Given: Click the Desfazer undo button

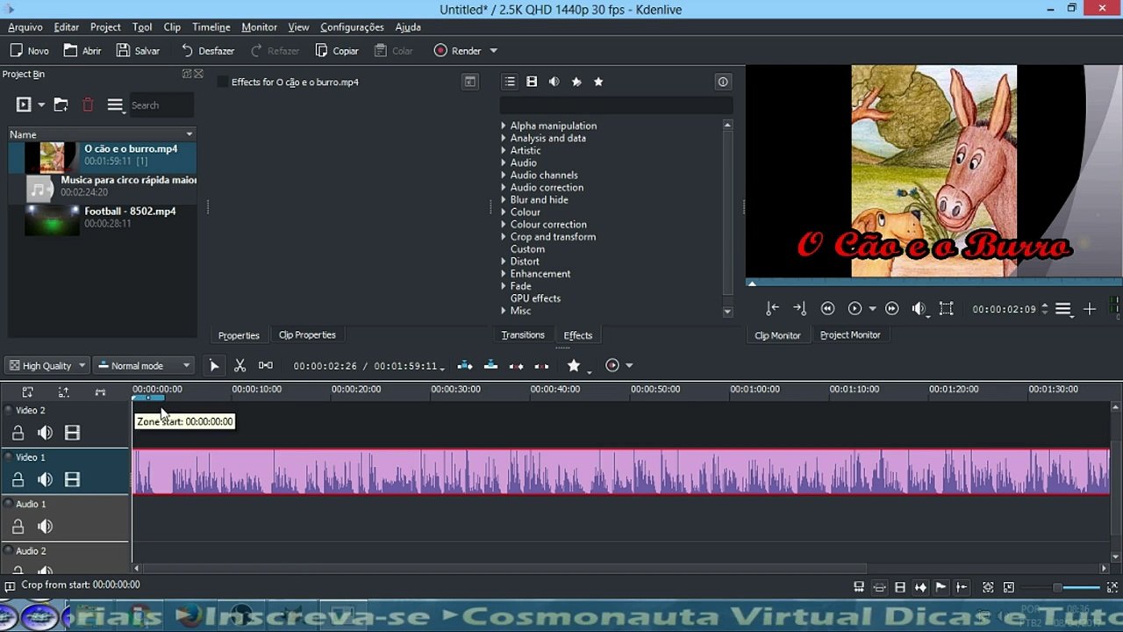Looking at the screenshot, I should click(208, 51).
